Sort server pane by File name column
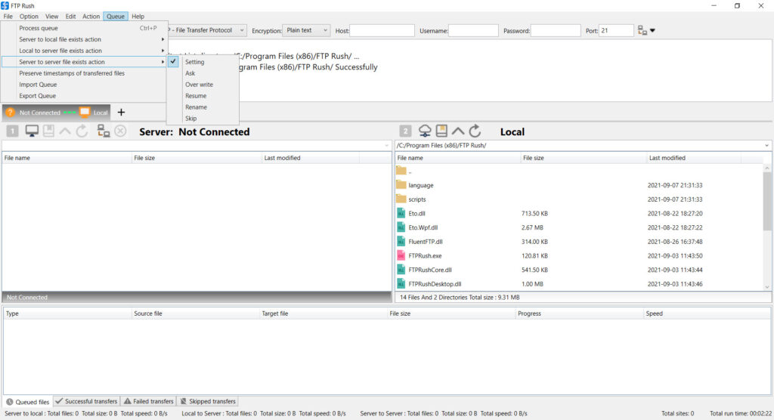 67,158
